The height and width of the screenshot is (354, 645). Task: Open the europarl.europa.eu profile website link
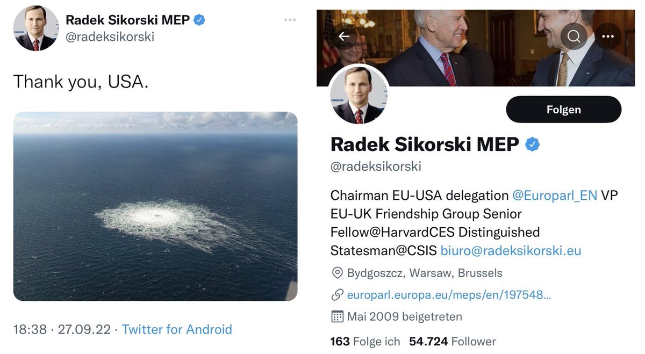point(449,294)
